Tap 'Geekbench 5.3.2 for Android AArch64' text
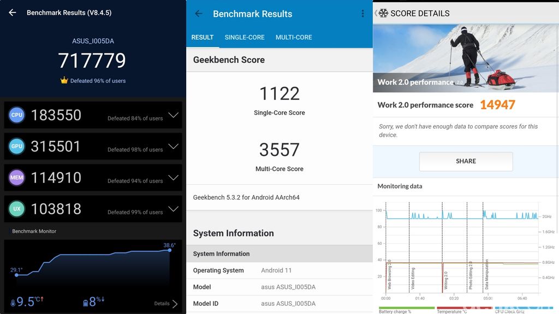559x314 pixels. [x=246, y=197]
